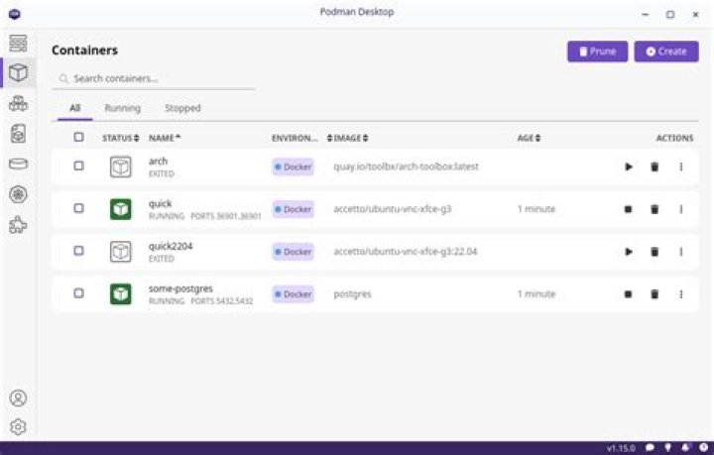Open the Dashboard sidebar icon
Image resolution: width=714 pixels, height=455 pixels.
[x=18, y=44]
